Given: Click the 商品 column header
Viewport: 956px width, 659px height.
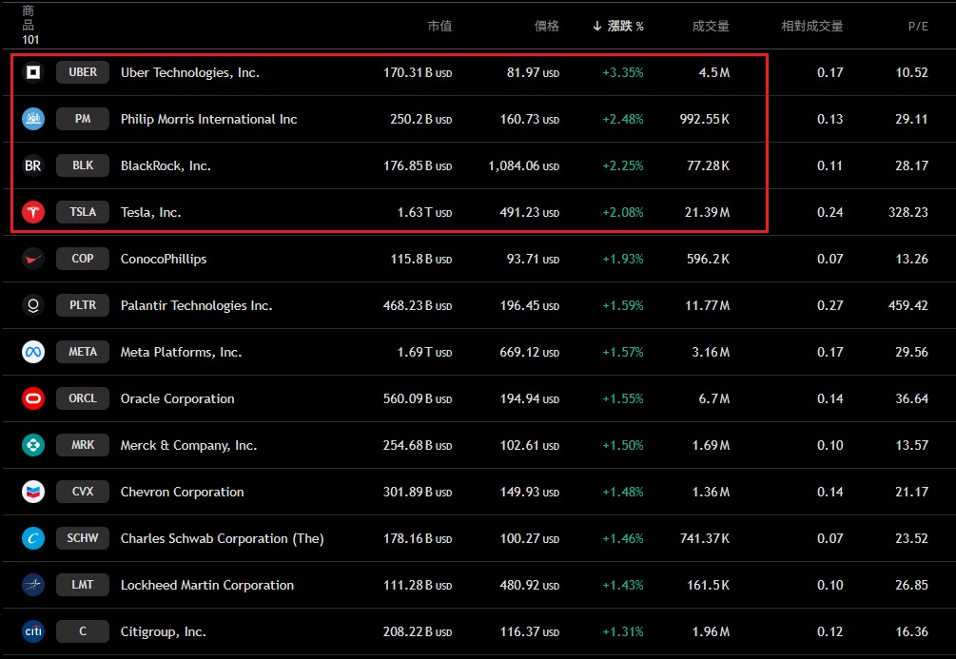Looking at the screenshot, I should pyautogui.click(x=29, y=17).
